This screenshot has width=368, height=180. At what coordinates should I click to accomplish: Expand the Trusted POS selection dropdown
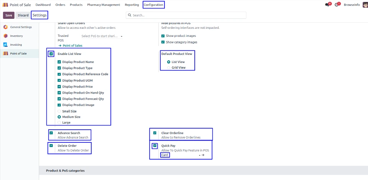point(102,36)
